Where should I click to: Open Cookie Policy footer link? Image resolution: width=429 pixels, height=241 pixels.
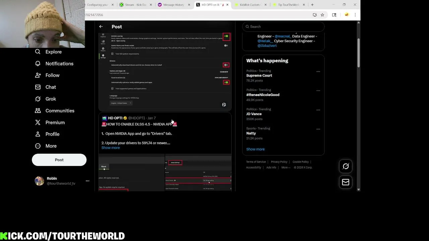[301, 162]
